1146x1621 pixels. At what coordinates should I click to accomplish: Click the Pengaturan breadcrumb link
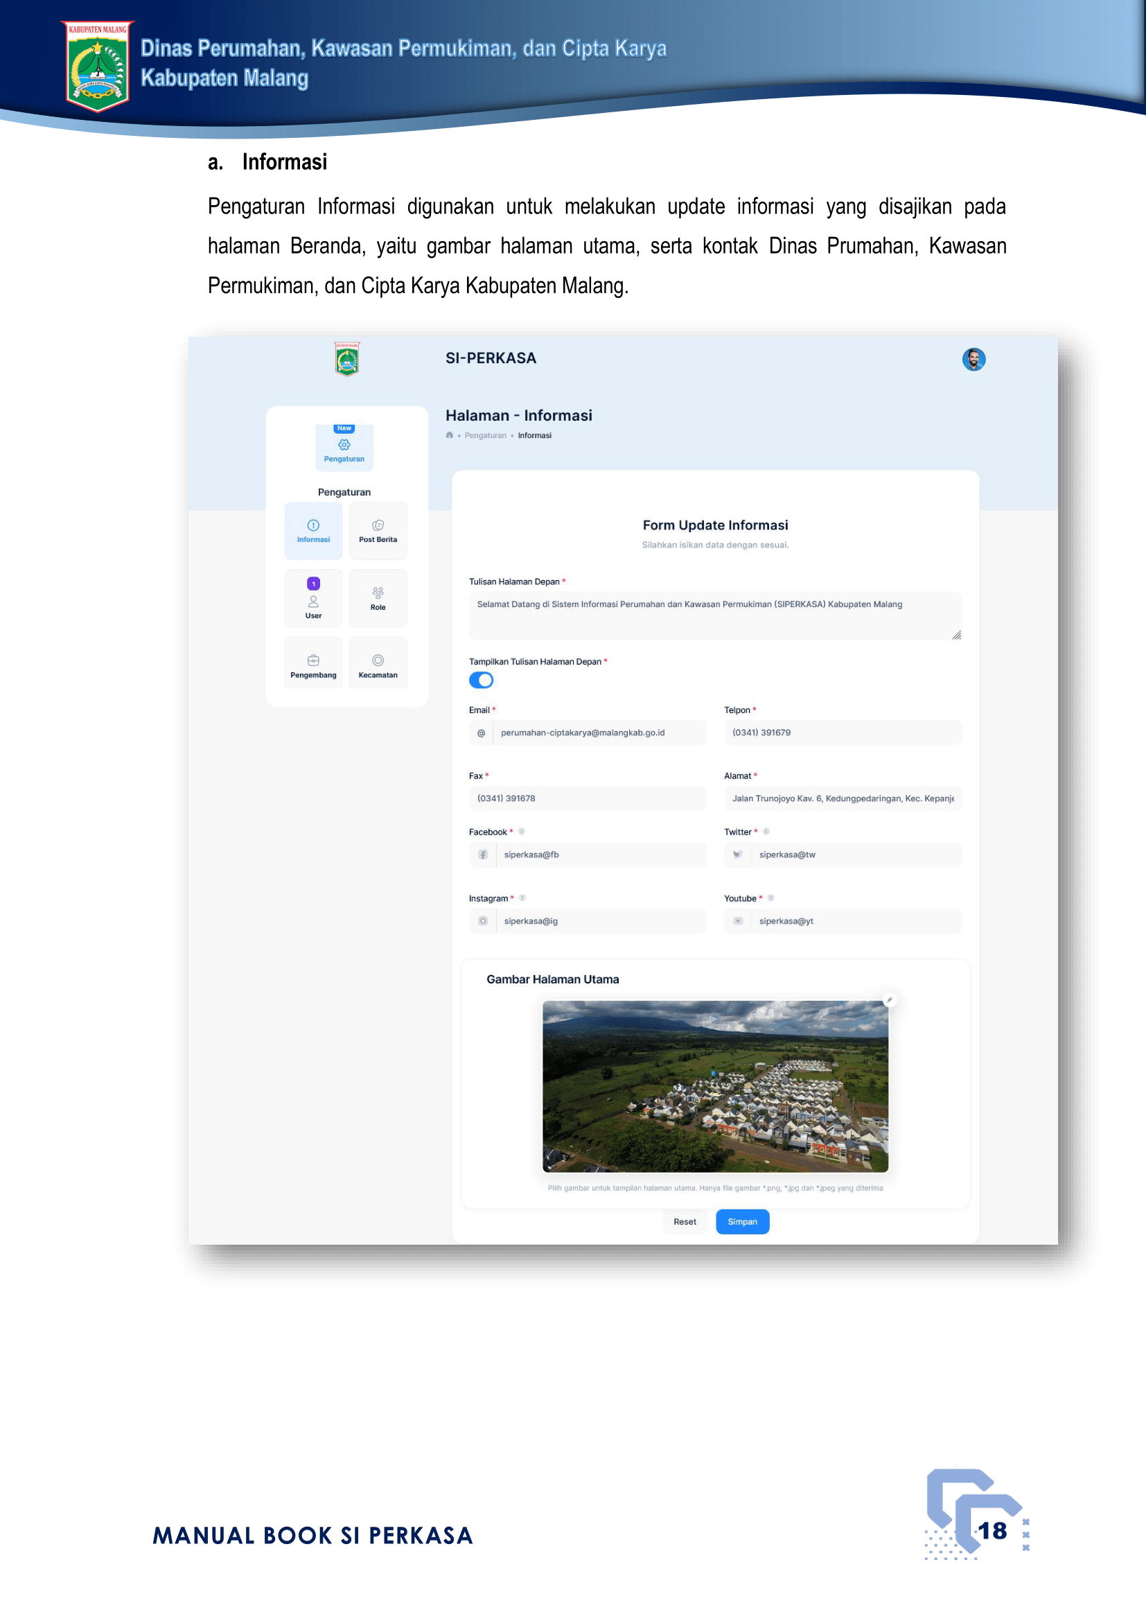[x=485, y=436]
